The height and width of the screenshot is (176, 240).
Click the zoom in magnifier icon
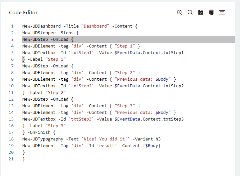(179, 12)
